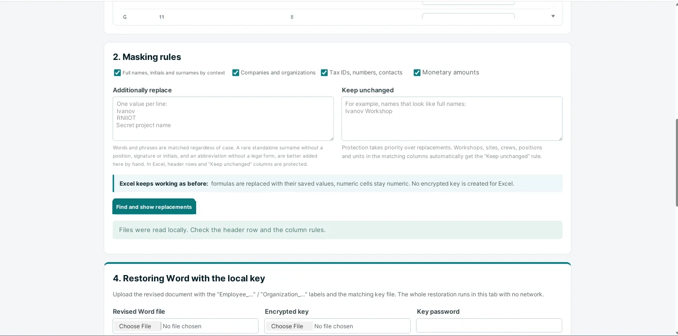Screen dimensions: 678x336
Task: Toggle Companies and organizations checkbox
Action: (236, 73)
